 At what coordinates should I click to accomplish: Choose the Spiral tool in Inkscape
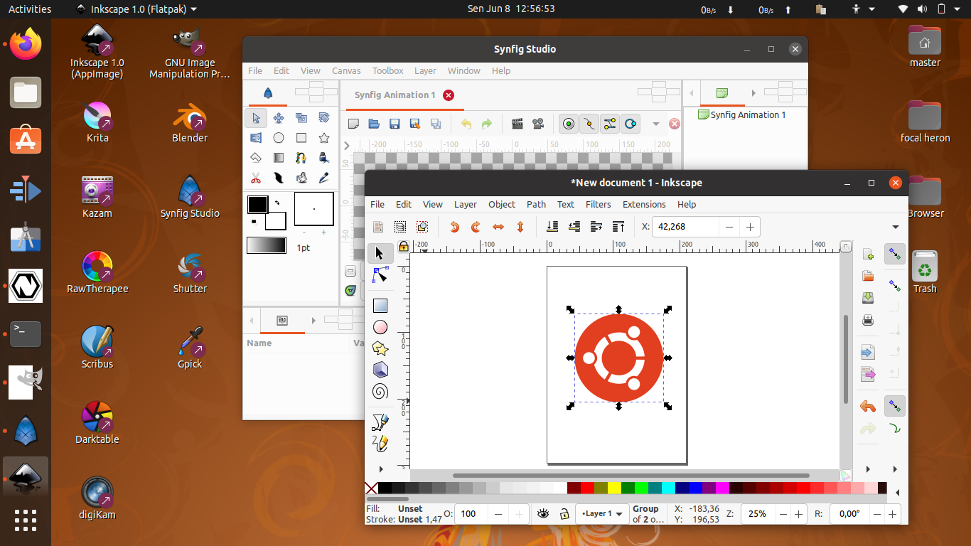[380, 391]
